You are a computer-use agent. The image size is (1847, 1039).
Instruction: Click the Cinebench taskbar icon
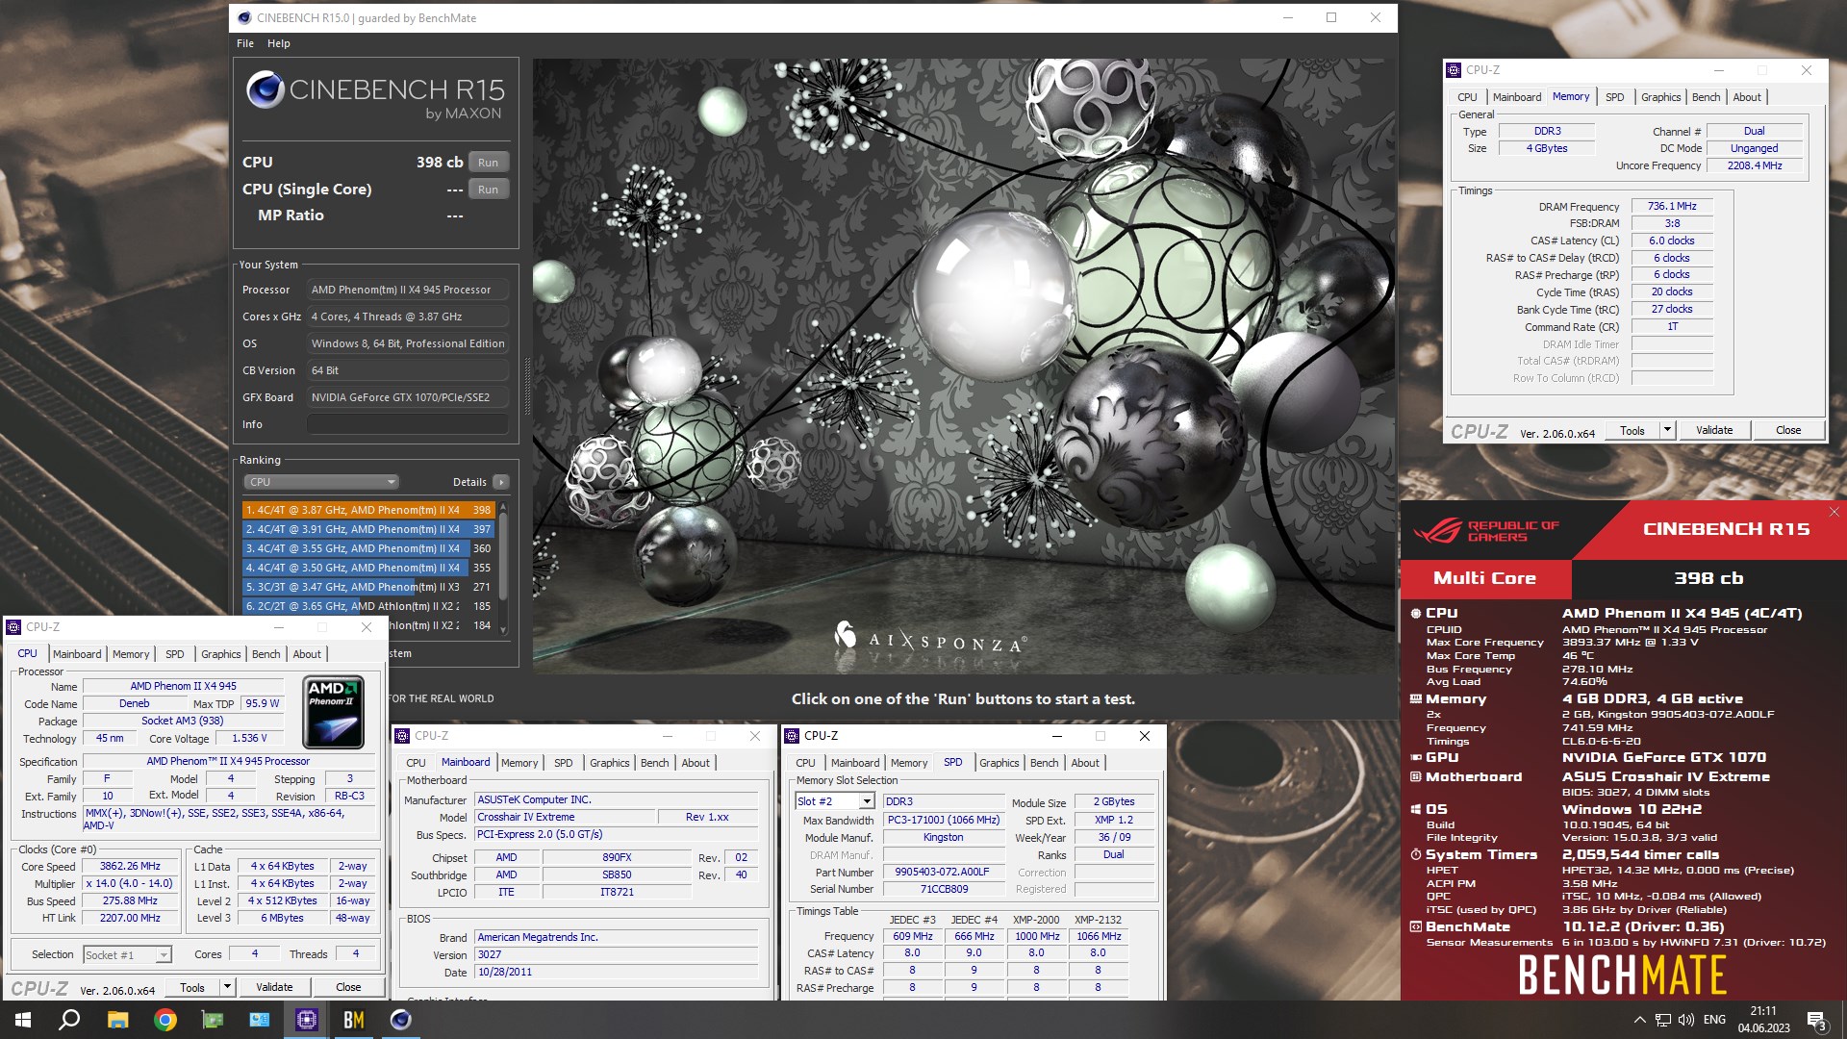click(400, 1020)
